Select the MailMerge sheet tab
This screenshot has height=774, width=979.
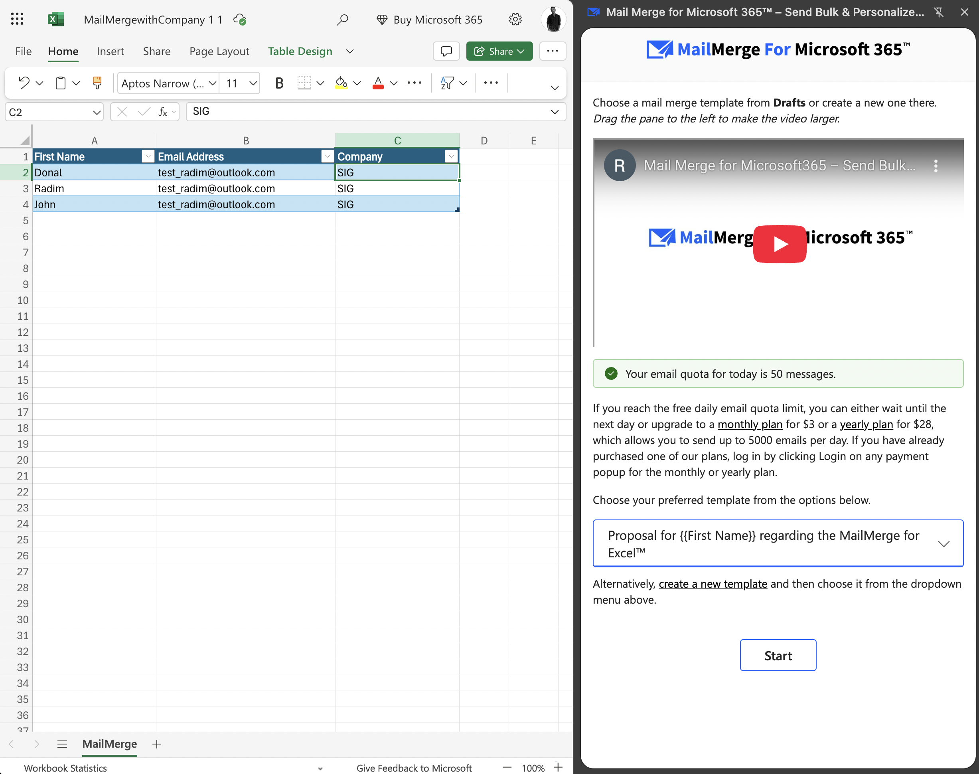click(110, 744)
